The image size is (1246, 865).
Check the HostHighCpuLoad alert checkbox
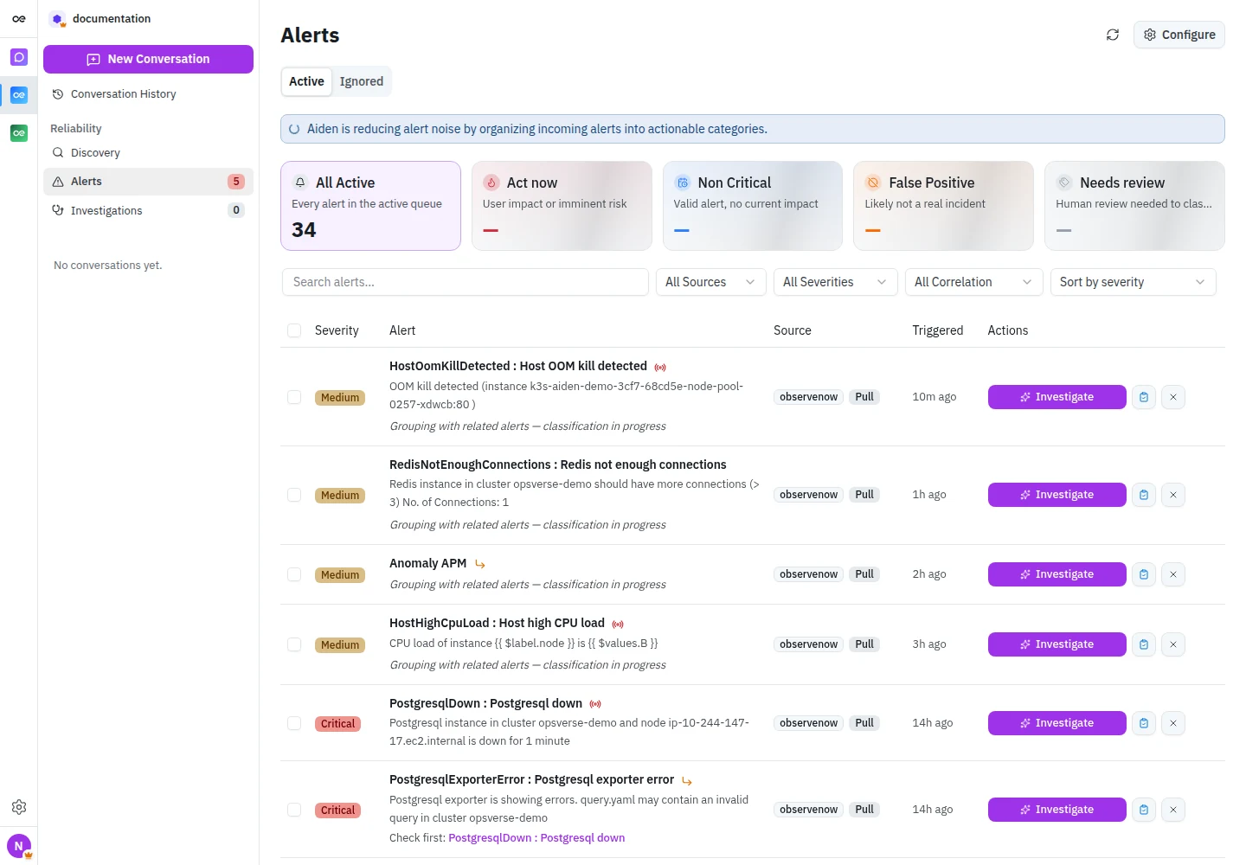(294, 644)
